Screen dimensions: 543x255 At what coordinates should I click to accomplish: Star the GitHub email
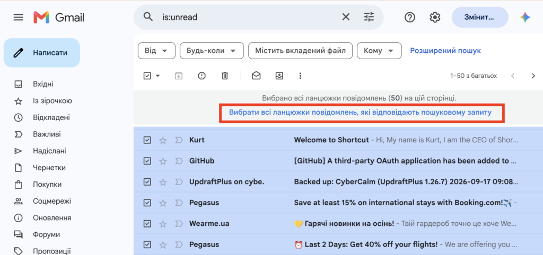163,161
